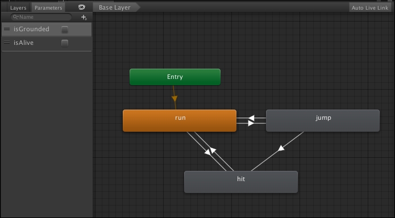Click the Base Layer breadcrumb
The height and width of the screenshot is (218, 395).
click(115, 7)
